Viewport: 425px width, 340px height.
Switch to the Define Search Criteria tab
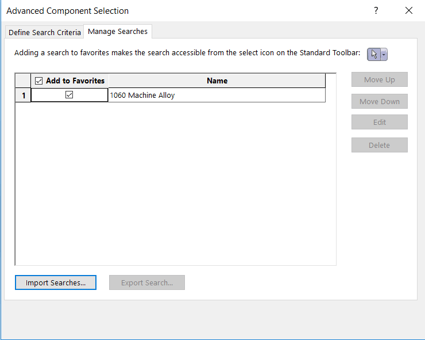[44, 32]
